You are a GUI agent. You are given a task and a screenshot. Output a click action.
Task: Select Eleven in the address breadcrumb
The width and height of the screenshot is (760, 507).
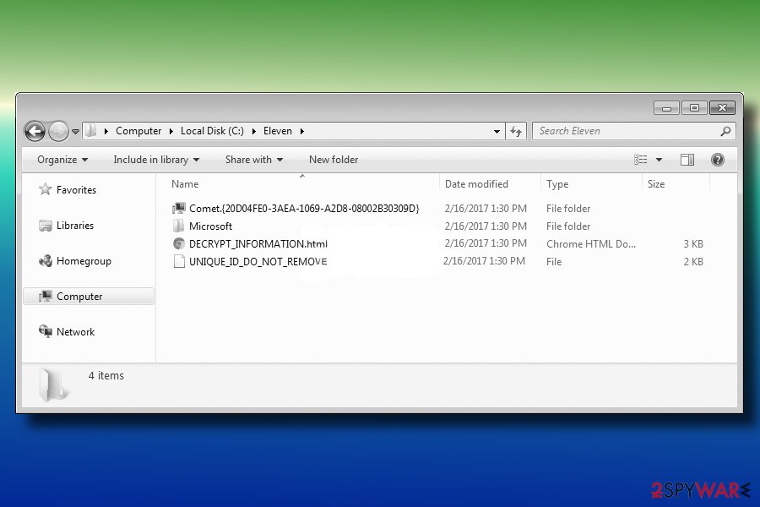tap(278, 131)
